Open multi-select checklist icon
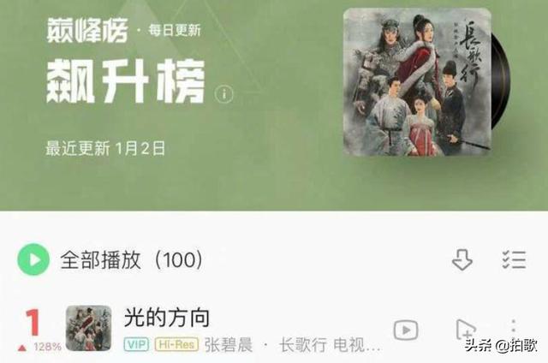The height and width of the screenshot is (363, 548). coord(514,259)
